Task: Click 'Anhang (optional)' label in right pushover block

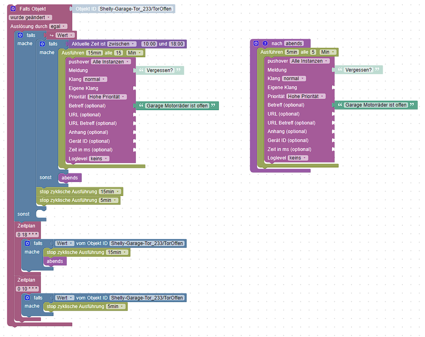Action: click(287, 131)
